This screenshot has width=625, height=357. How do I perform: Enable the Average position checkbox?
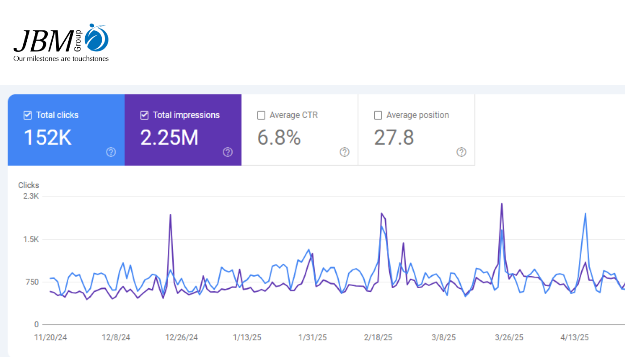(x=378, y=115)
